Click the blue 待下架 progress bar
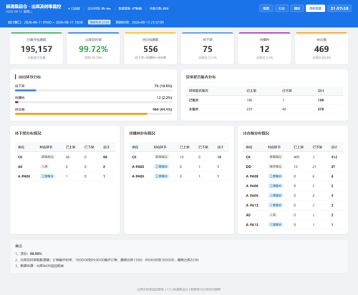The image size is (358, 295). (25, 91)
